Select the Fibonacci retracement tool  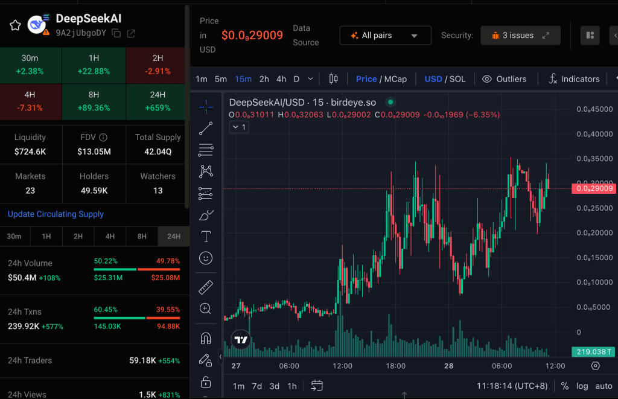pyautogui.click(x=206, y=150)
